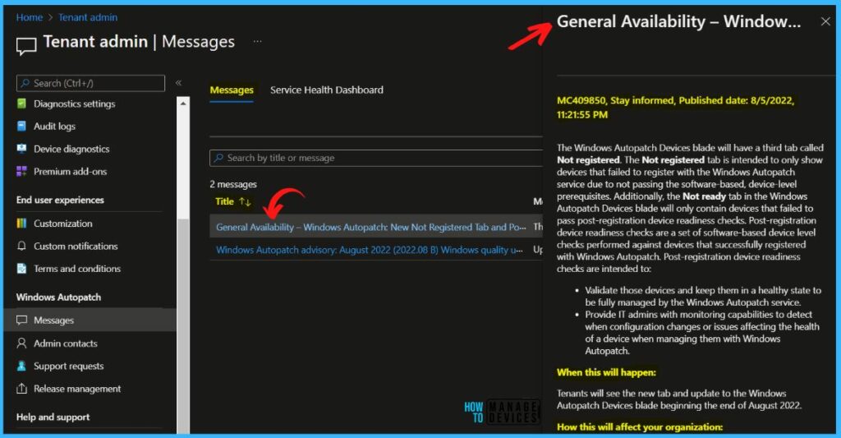The height and width of the screenshot is (438, 841).
Task: Open Premium add-ons menu item
Action: point(71,171)
